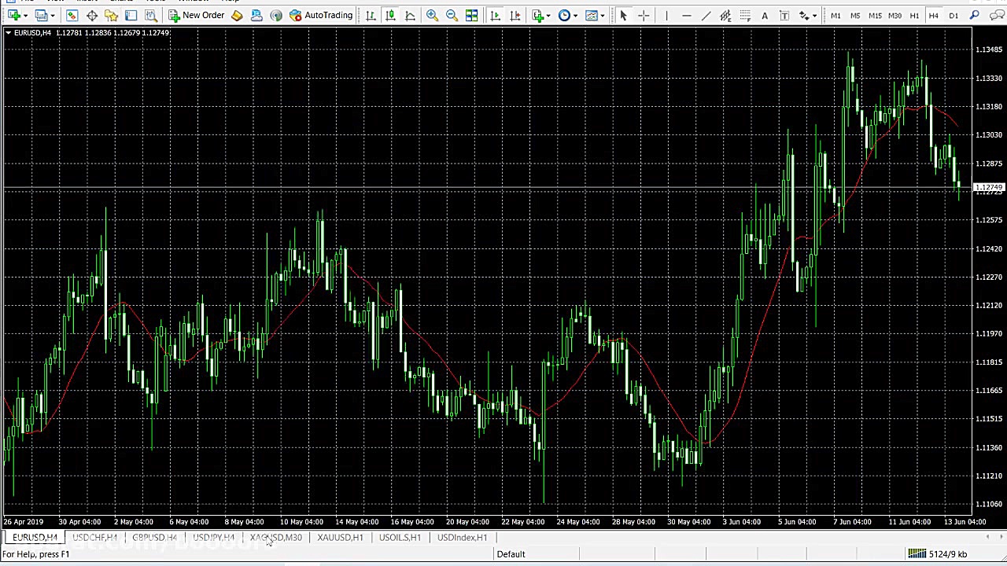Open the Profiles icon
This screenshot has width=1007, height=566.
[41, 15]
